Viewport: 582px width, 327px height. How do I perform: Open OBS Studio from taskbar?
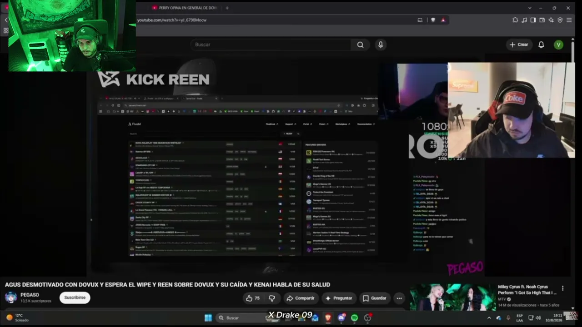(368, 317)
